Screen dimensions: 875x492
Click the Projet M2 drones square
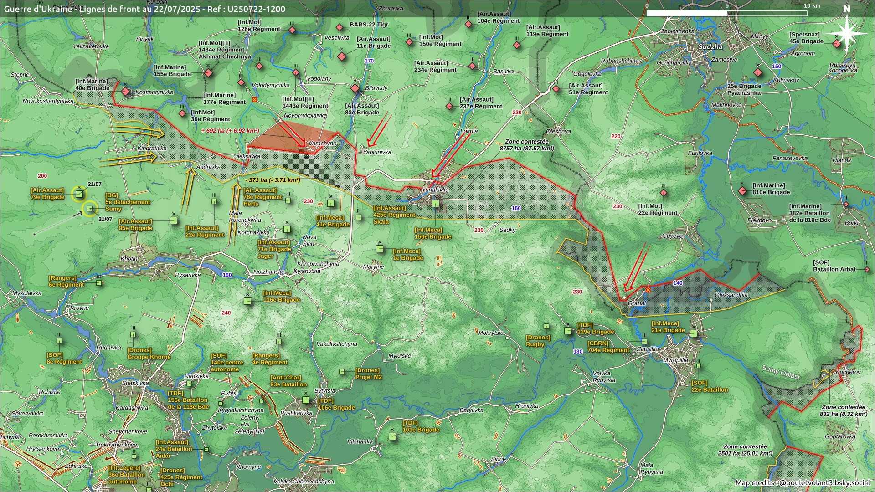coord(342,372)
